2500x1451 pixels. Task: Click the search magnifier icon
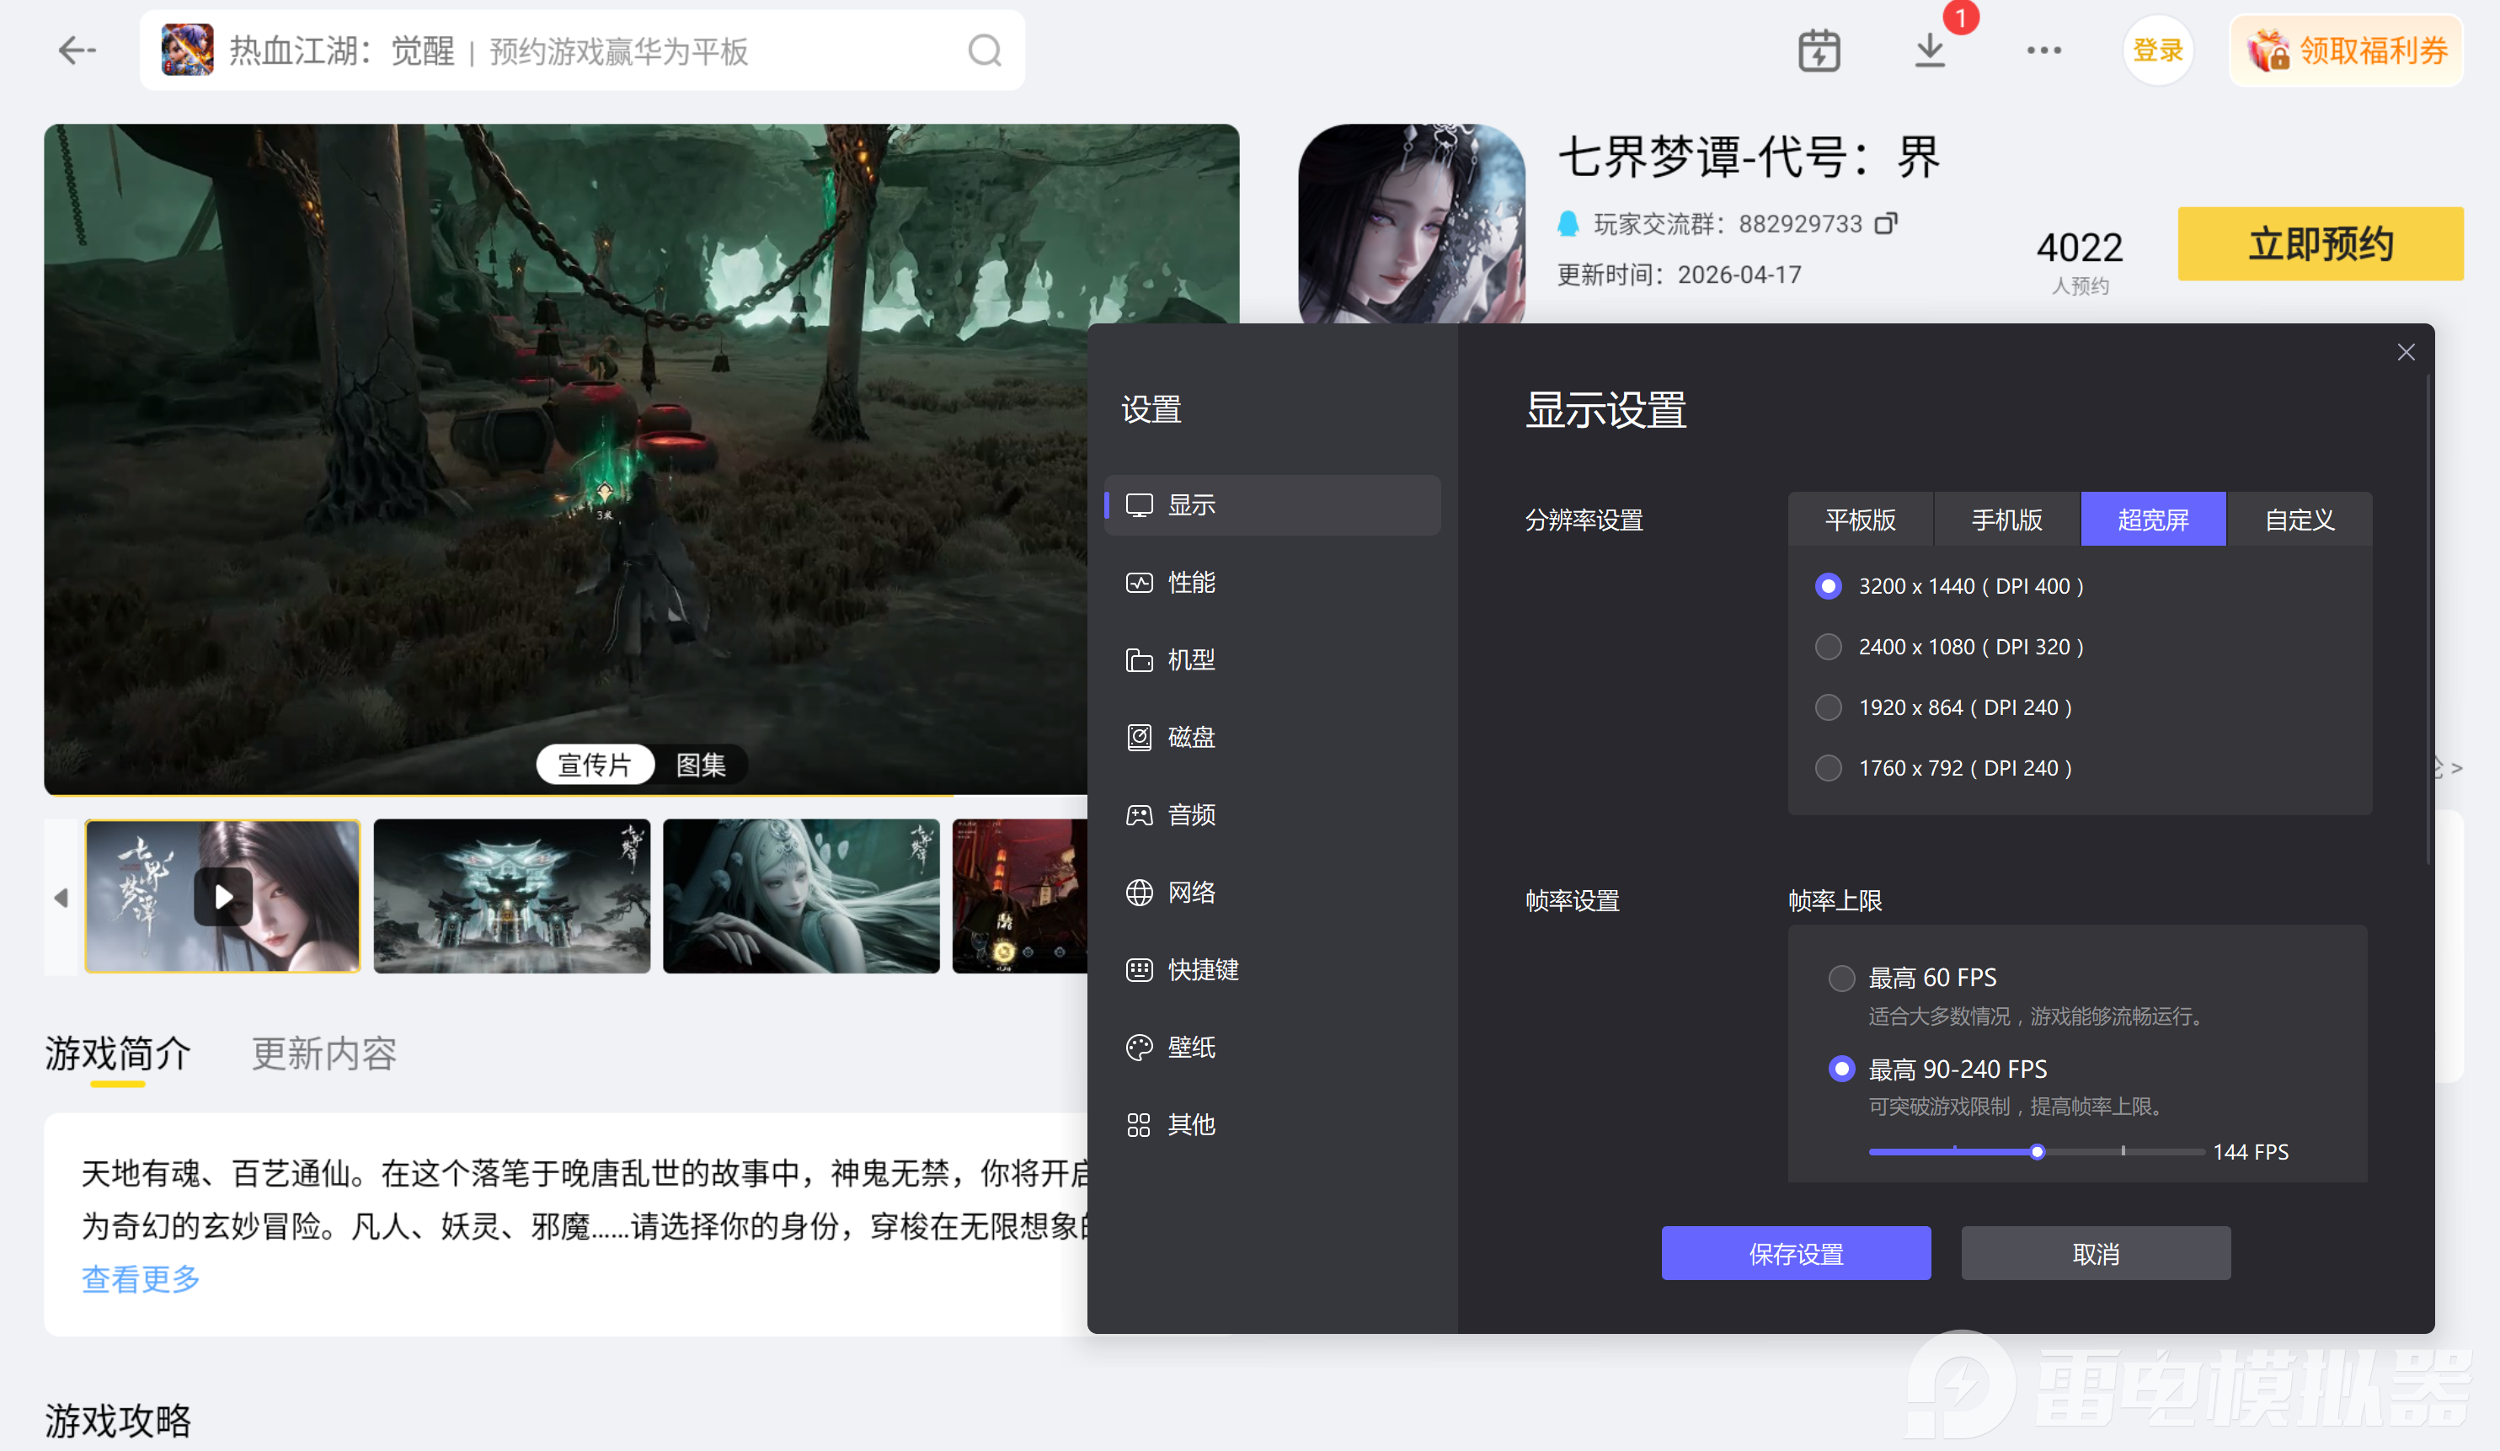(984, 51)
